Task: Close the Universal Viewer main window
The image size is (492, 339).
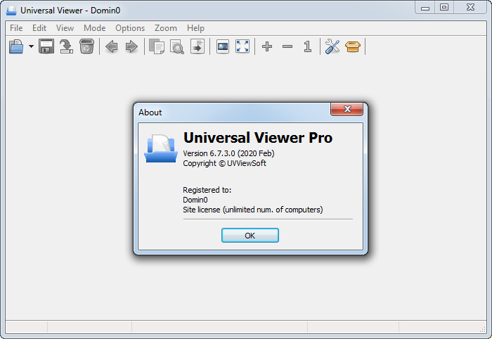Action: tap(470, 7)
